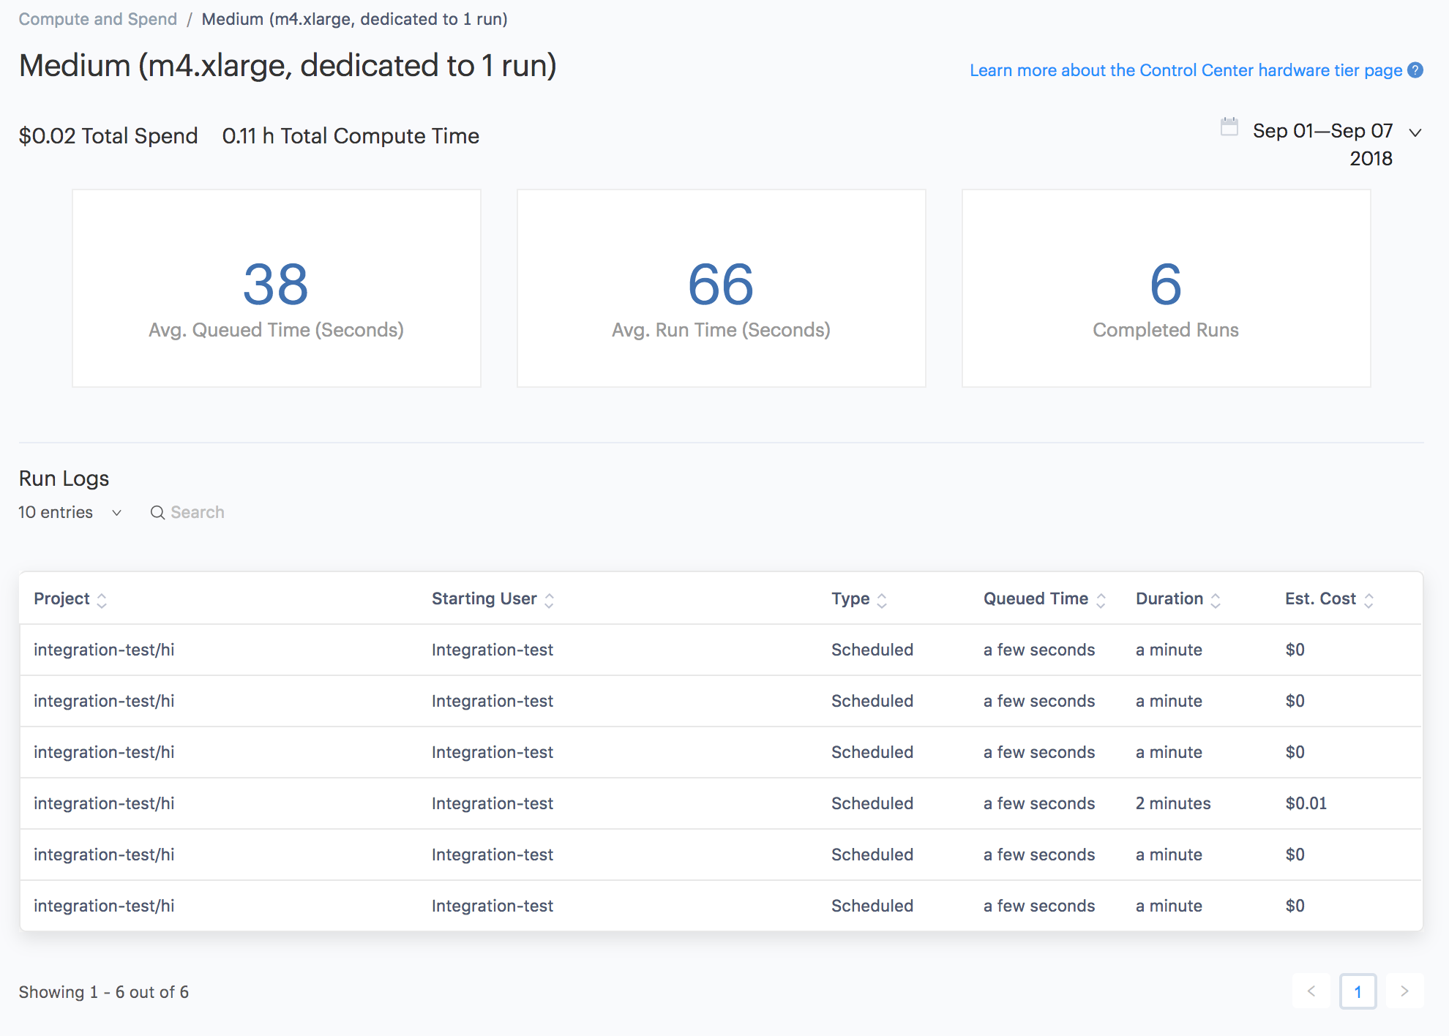The height and width of the screenshot is (1036, 1449).
Task: Open Learn more about Control Center link
Action: (x=1186, y=70)
